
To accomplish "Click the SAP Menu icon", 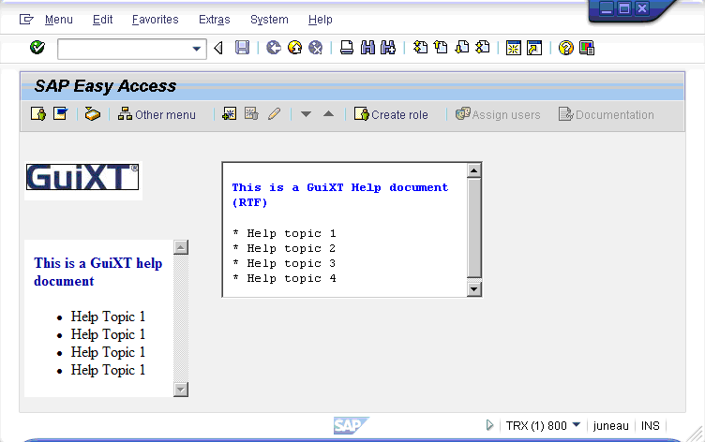I will click(60, 114).
